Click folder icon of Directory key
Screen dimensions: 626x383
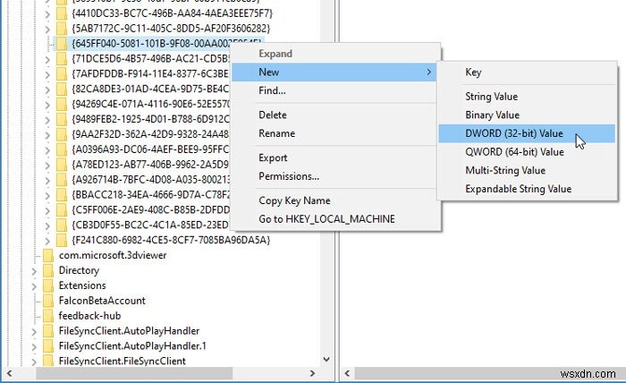[x=48, y=270]
